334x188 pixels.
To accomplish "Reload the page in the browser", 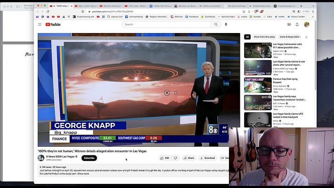I will pos(48,11).
